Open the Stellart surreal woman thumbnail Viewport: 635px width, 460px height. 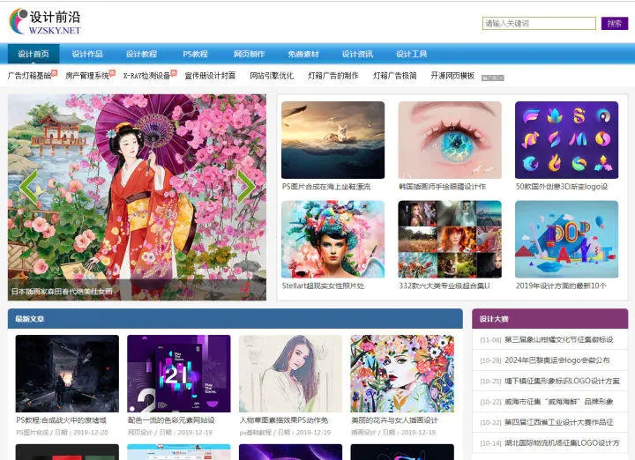pos(332,239)
